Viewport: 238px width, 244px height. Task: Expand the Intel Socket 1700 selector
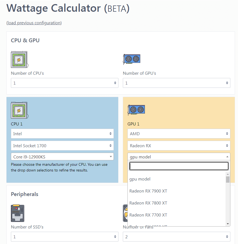[x=62, y=146]
